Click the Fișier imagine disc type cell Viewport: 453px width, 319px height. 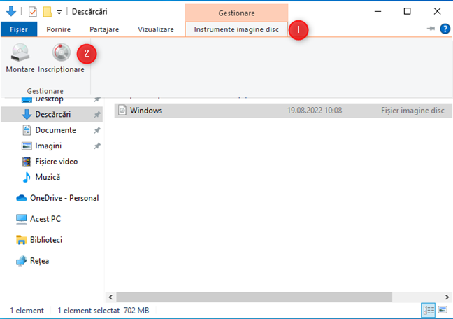(412, 111)
